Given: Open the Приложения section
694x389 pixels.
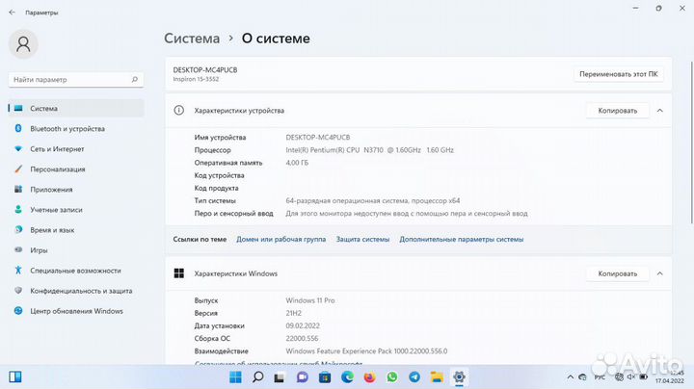Looking at the screenshot, I should pos(76,189).
